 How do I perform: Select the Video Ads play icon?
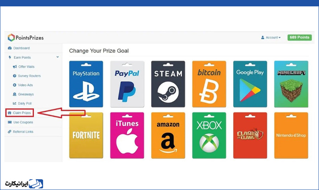[14, 85]
